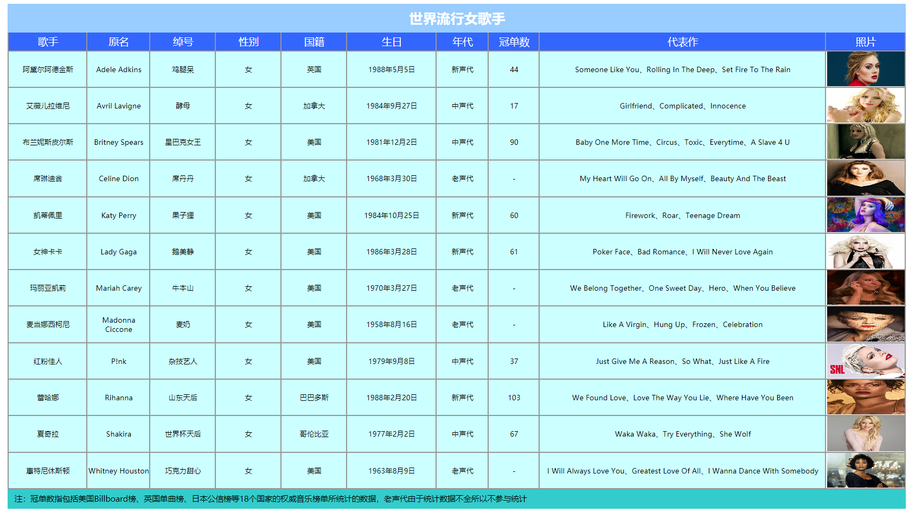This screenshot has width=915, height=512.
Task: Click Whitney Houston's photo
Action: (x=866, y=470)
